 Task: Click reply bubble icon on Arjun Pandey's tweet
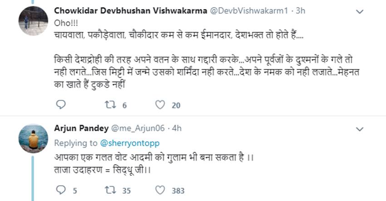pyautogui.click(x=61, y=190)
